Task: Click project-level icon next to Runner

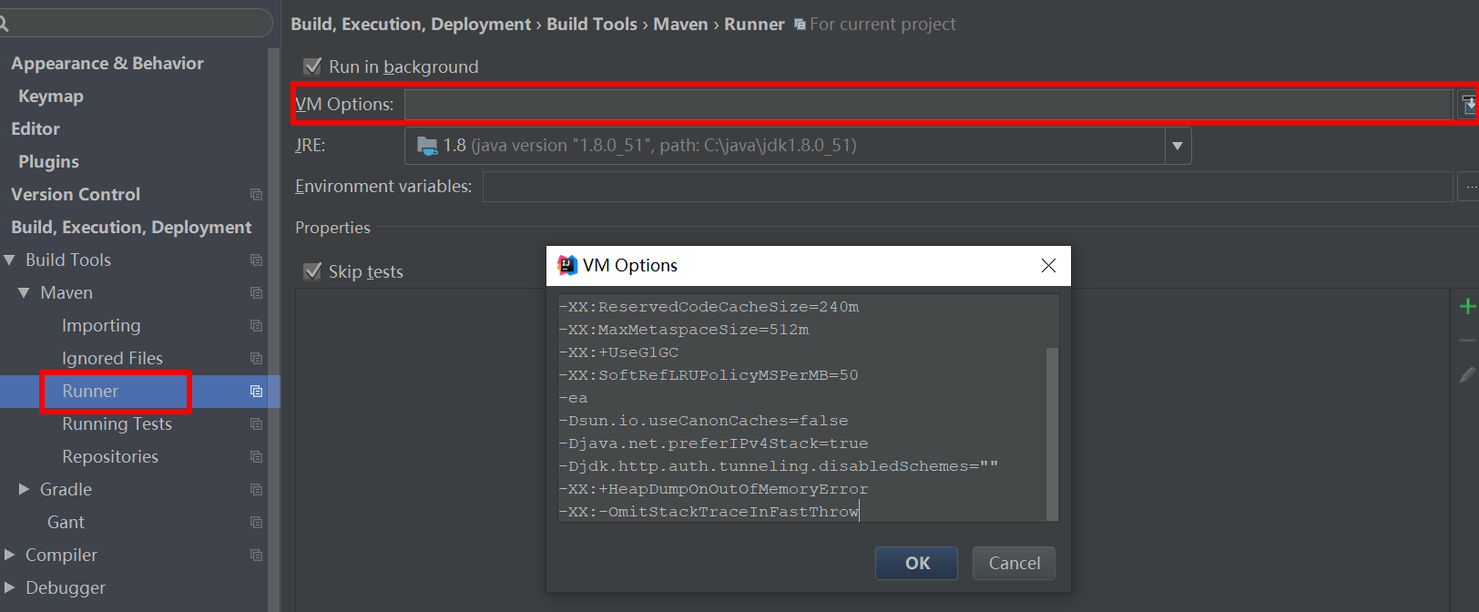Action: pyautogui.click(x=256, y=391)
